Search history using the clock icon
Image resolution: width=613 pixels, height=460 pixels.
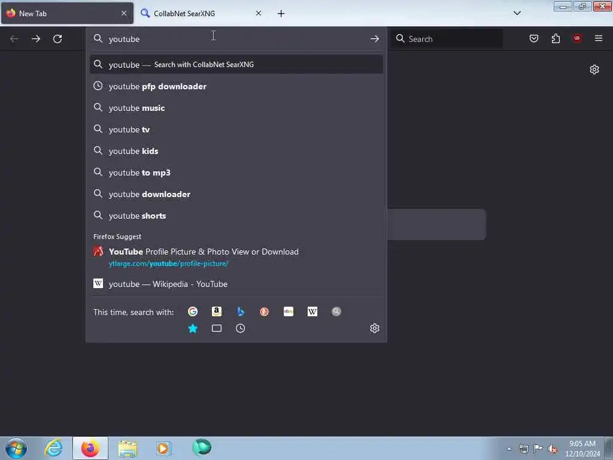(241, 328)
